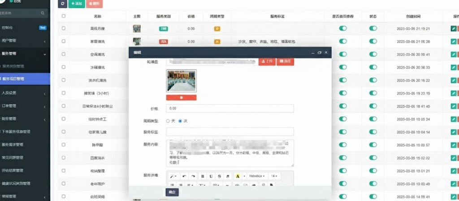Open the font size 14 dropdown
459x201 pixels.
pos(274,176)
